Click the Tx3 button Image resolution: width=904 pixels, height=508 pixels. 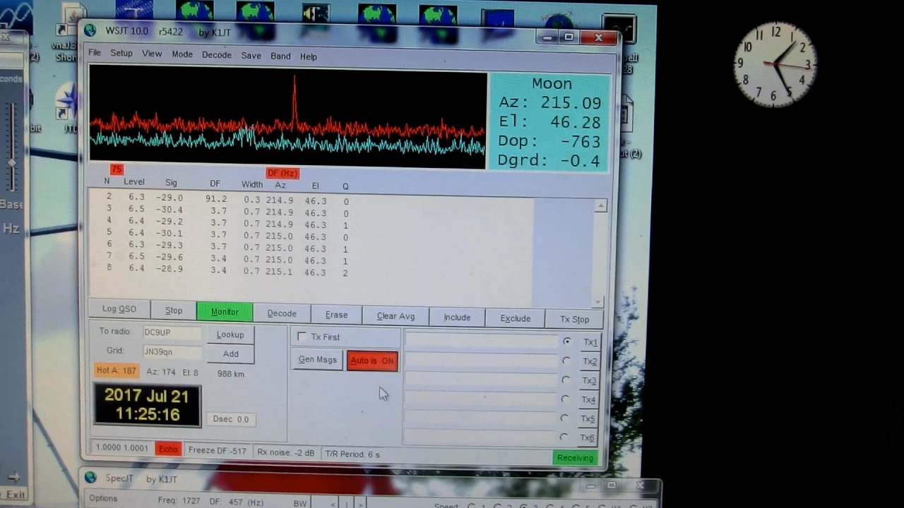click(x=589, y=380)
